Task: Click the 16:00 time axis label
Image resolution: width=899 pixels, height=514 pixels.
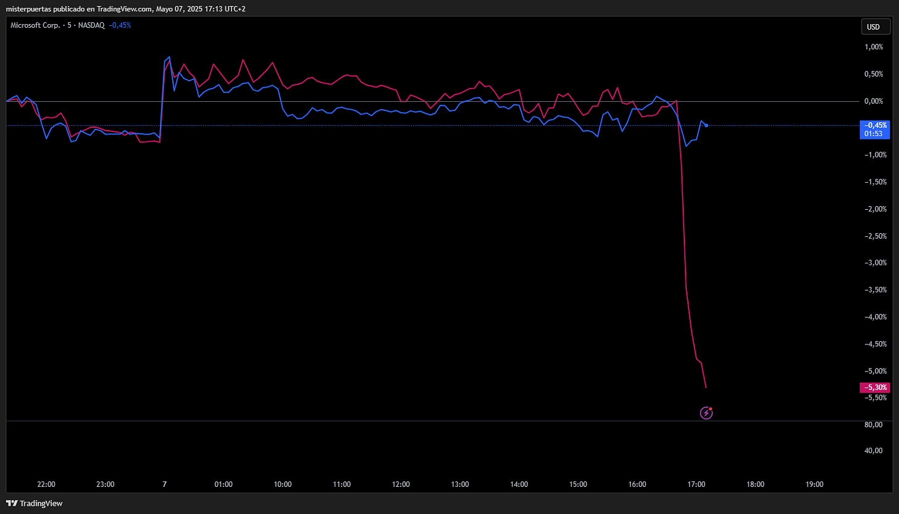Action: tap(637, 484)
